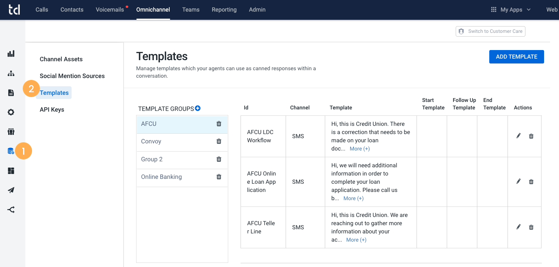Open the gear settings sidebar icon
Image resolution: width=559 pixels, height=267 pixels.
pyautogui.click(x=11, y=112)
